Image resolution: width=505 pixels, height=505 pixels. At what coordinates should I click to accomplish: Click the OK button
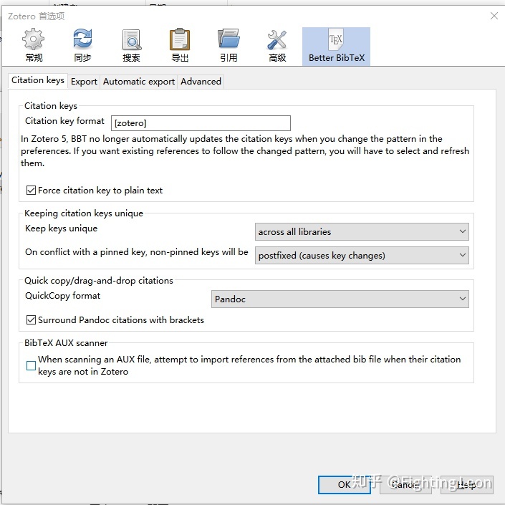pos(345,485)
